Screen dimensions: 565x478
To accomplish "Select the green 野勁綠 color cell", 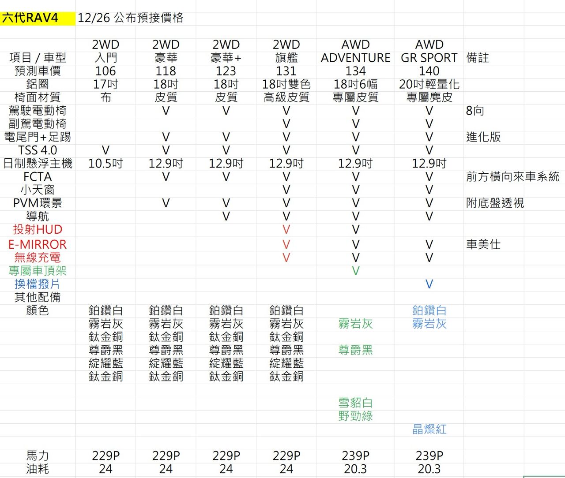I will tap(355, 416).
